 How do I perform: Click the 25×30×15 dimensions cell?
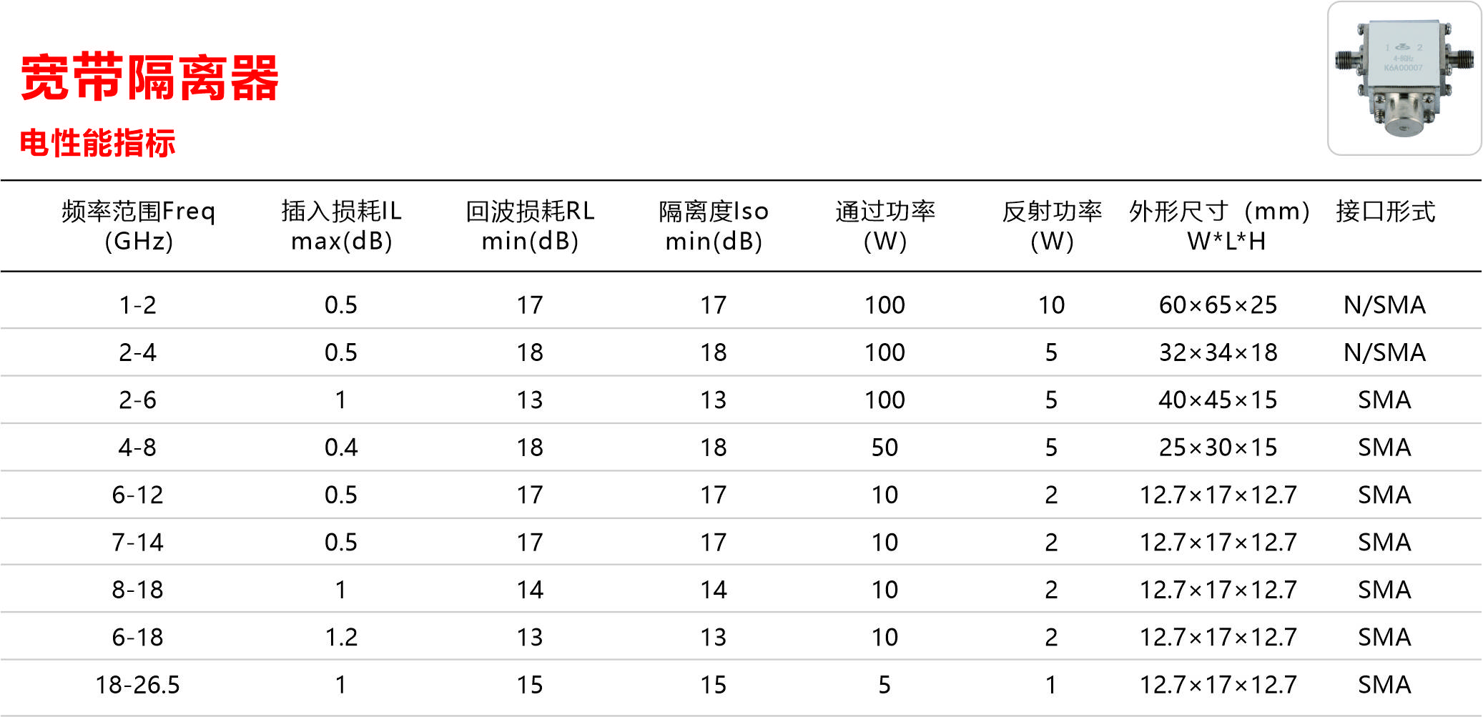1218,447
